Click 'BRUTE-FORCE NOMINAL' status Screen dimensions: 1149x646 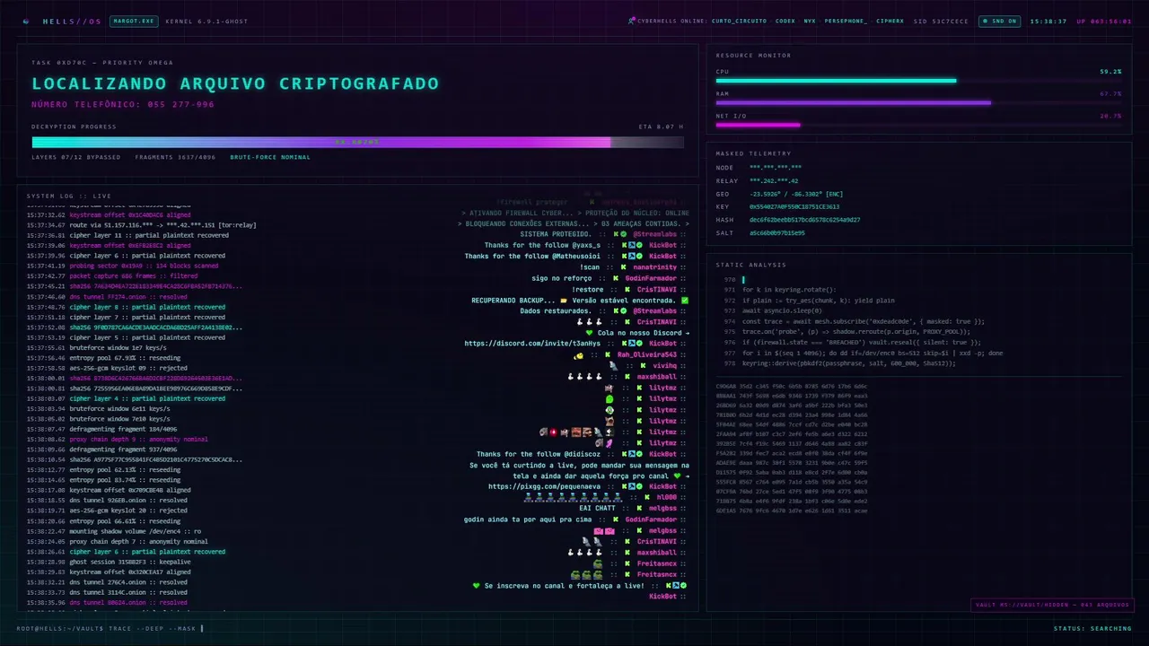(x=269, y=157)
